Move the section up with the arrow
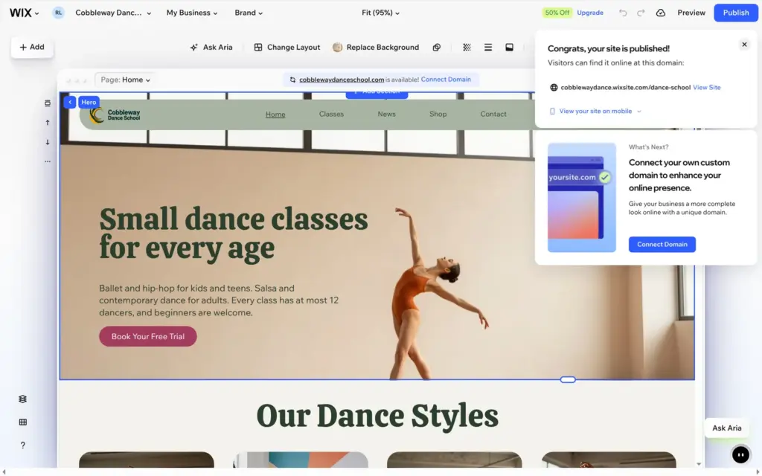 point(48,123)
